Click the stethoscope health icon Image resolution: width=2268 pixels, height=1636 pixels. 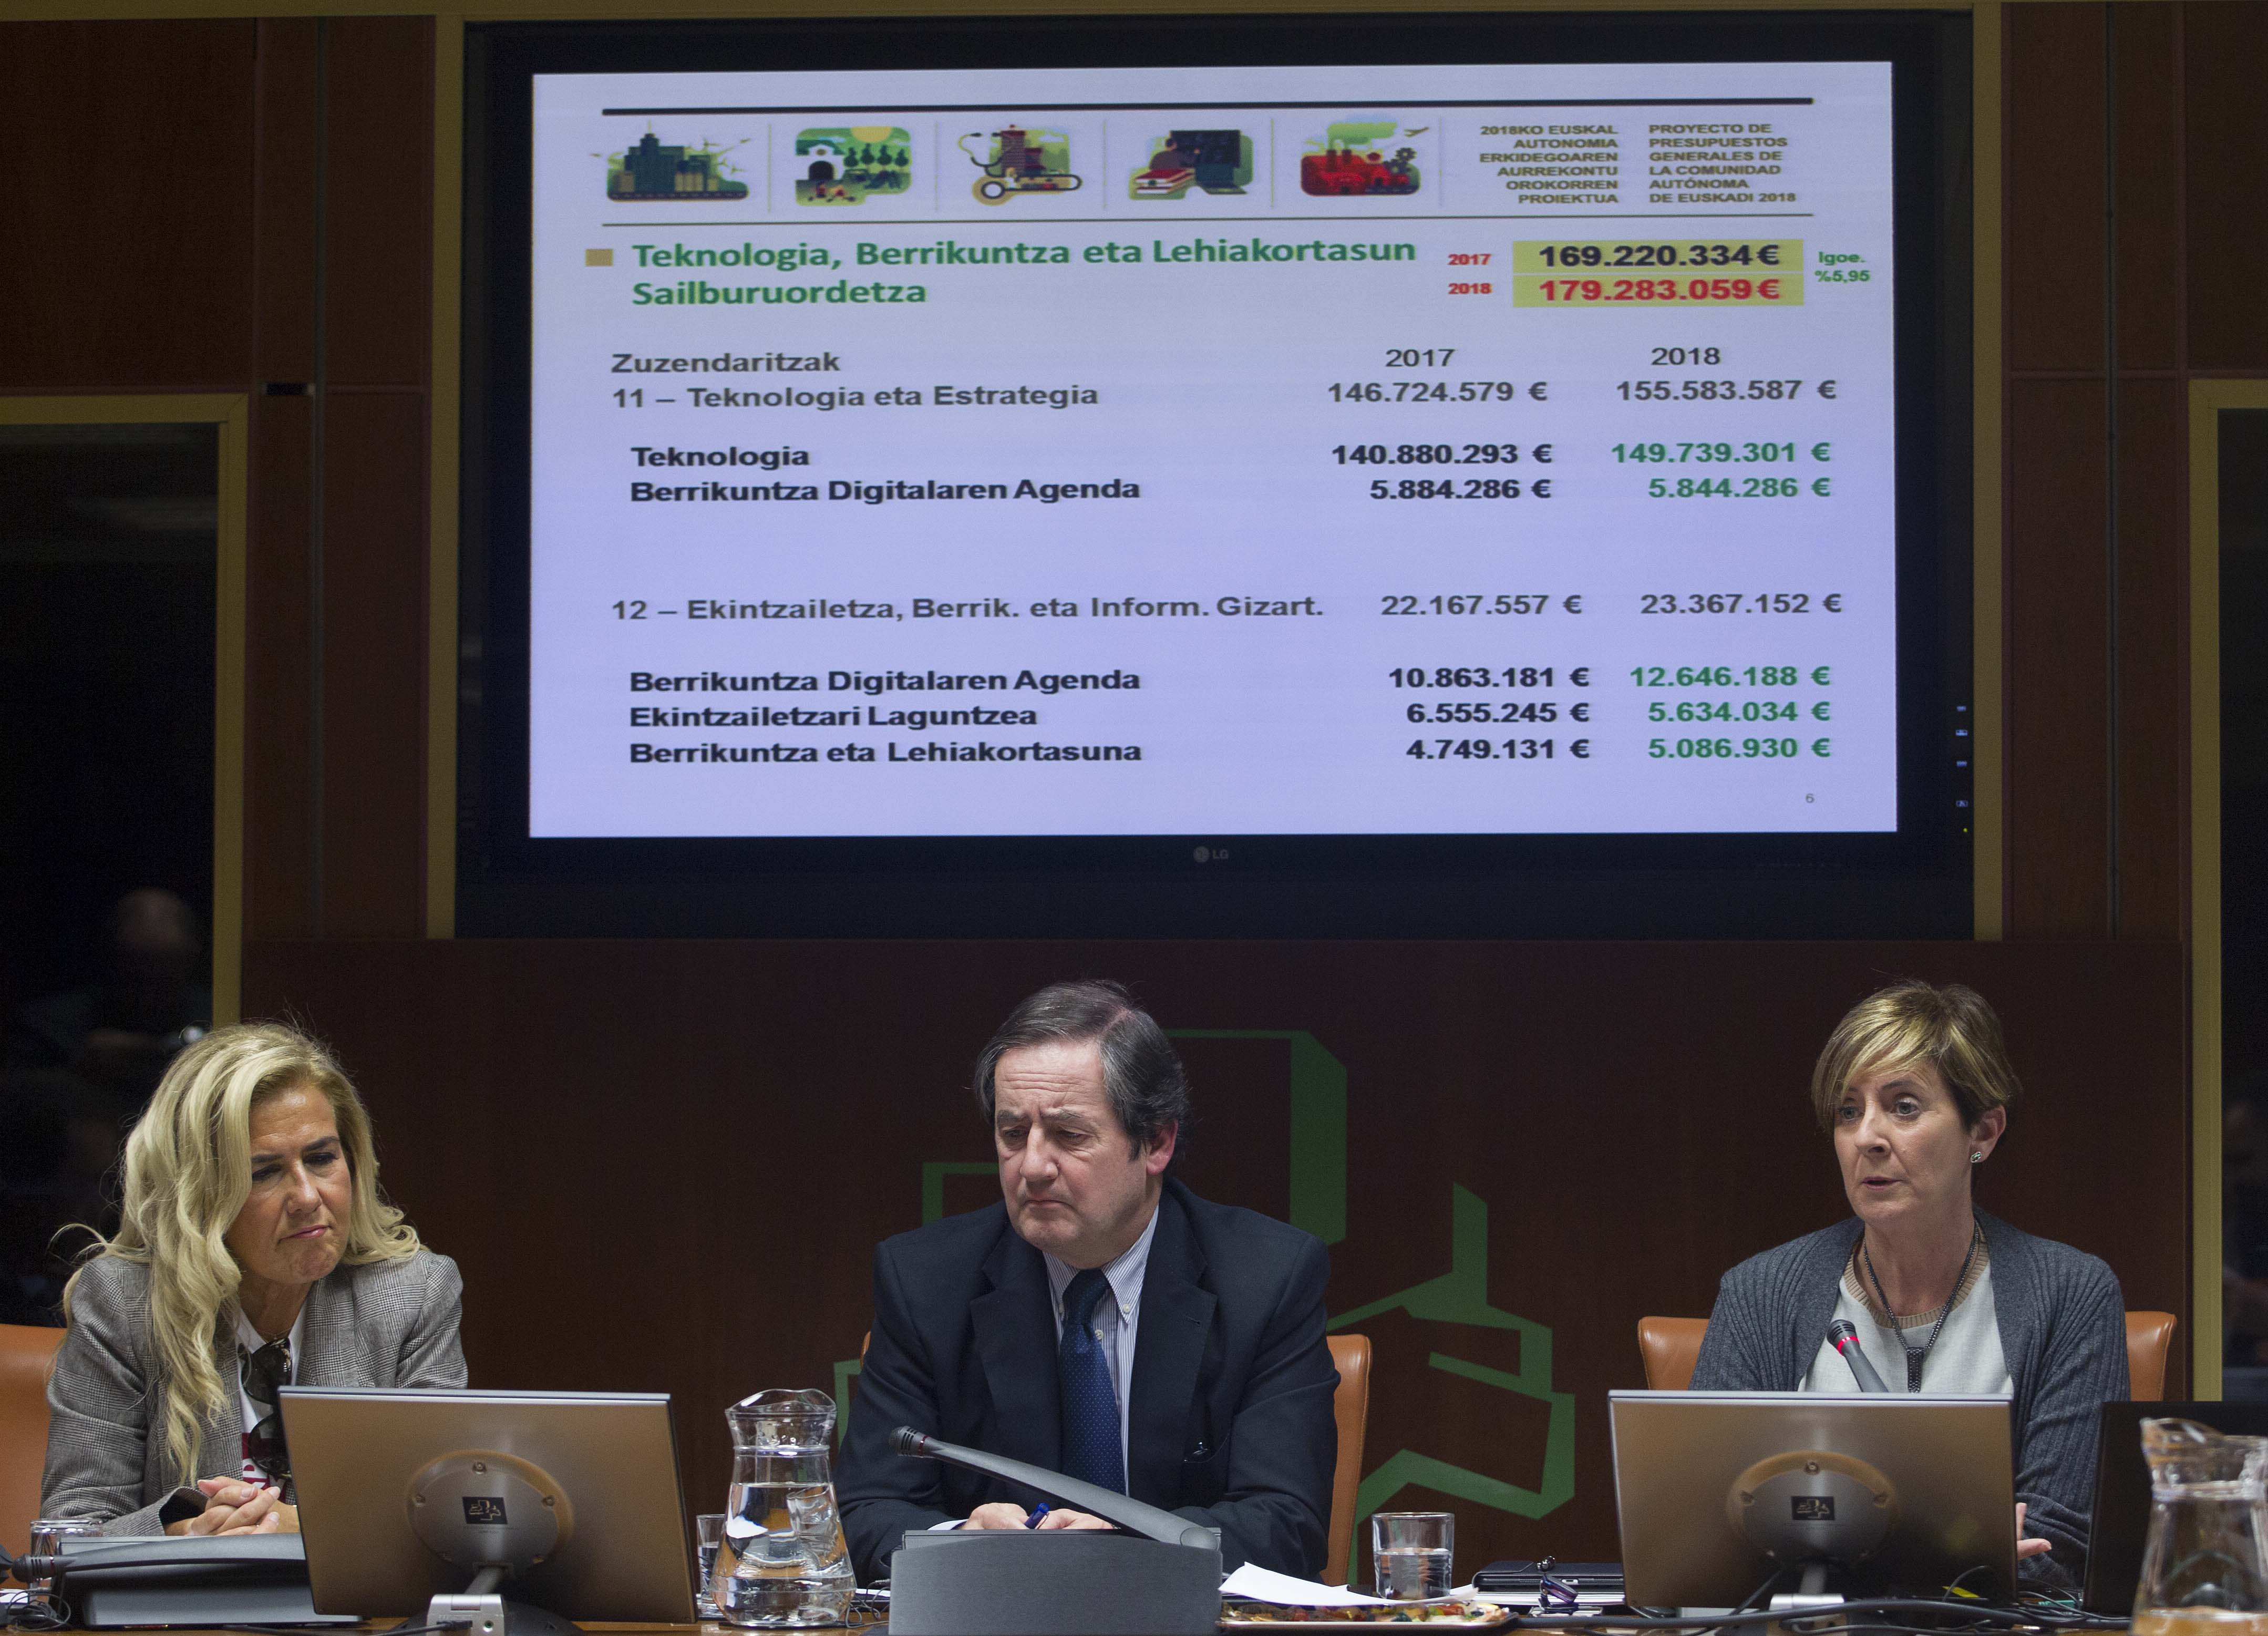pos(1019,166)
